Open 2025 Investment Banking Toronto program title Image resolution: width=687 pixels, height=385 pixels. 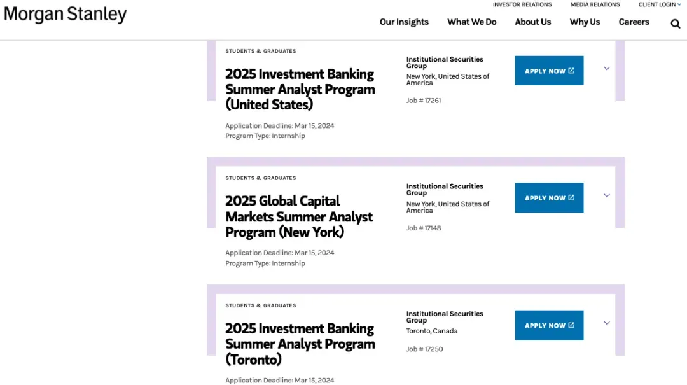click(300, 344)
